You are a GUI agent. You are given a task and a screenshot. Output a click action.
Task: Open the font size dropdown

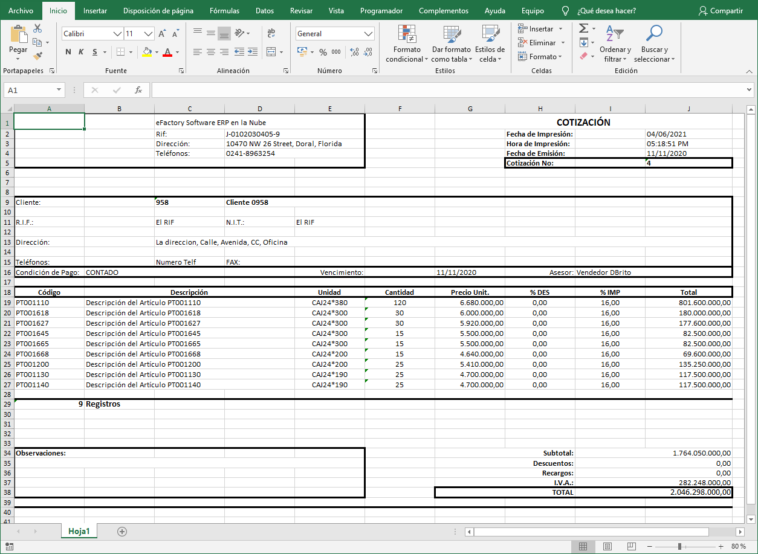147,33
